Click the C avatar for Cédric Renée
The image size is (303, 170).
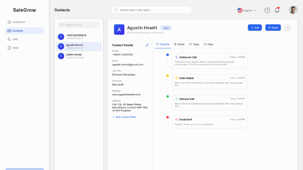pos(61,56)
